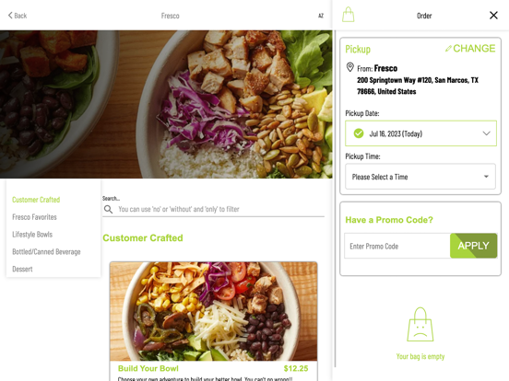Click the APPLY promo button
This screenshot has width=509, height=381.
tap(473, 246)
